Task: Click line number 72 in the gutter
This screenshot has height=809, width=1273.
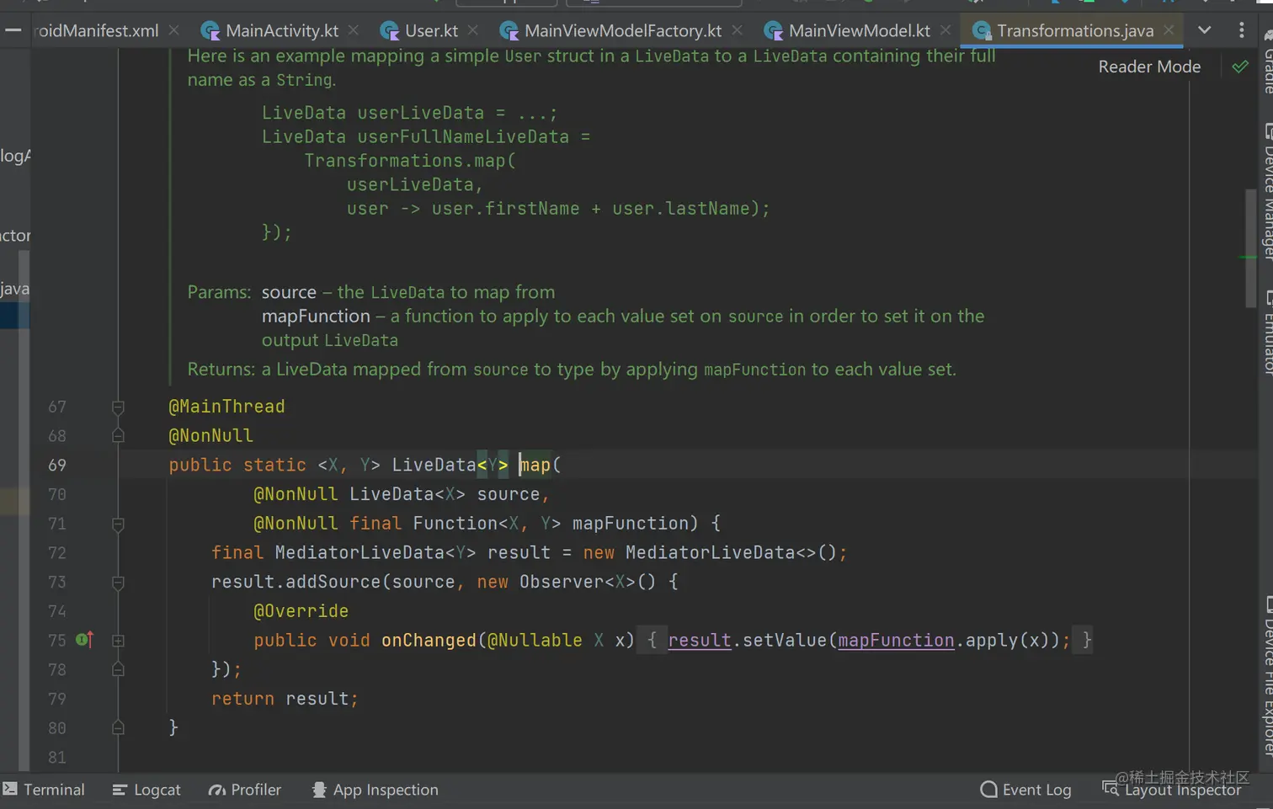Action: [x=57, y=553]
